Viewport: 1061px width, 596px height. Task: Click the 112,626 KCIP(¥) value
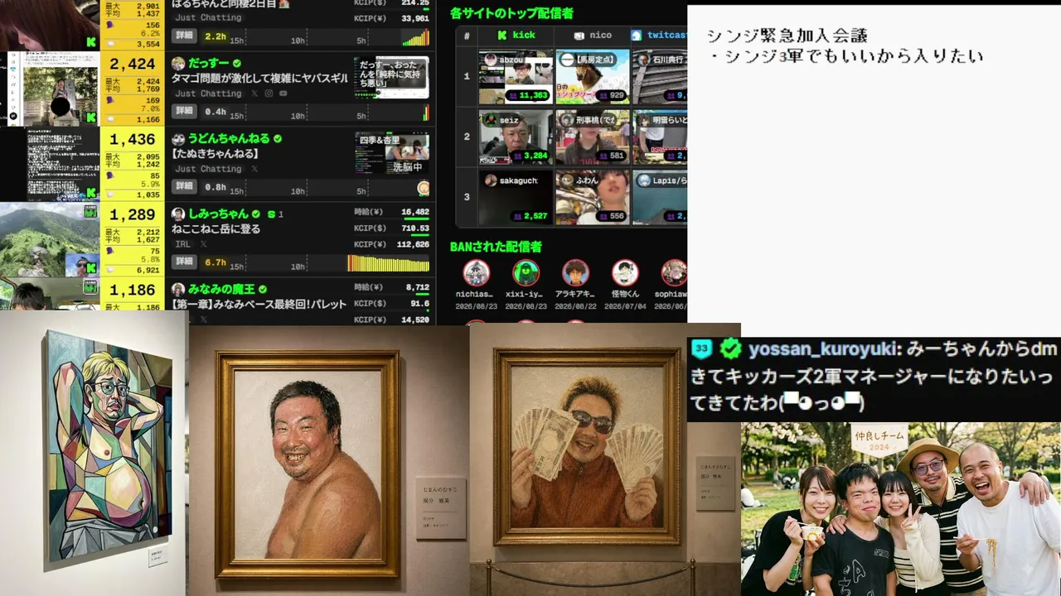click(x=413, y=244)
